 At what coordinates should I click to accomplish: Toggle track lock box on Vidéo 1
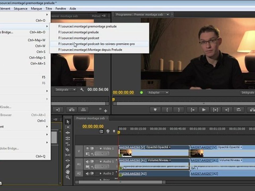click(97, 148)
